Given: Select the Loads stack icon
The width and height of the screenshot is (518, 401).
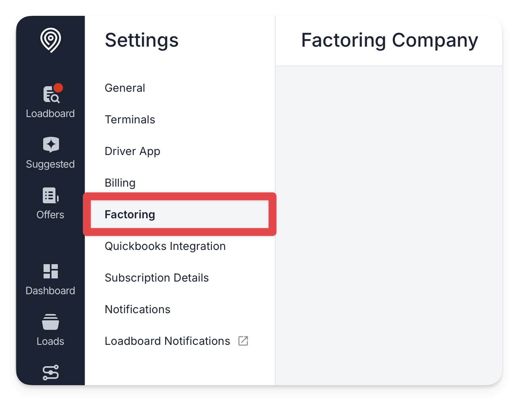Looking at the screenshot, I should tap(51, 322).
